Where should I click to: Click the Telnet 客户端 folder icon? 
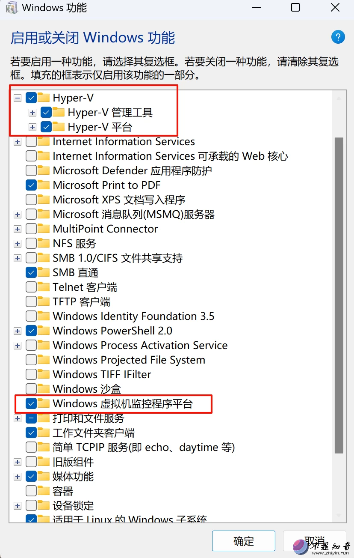[44, 287]
